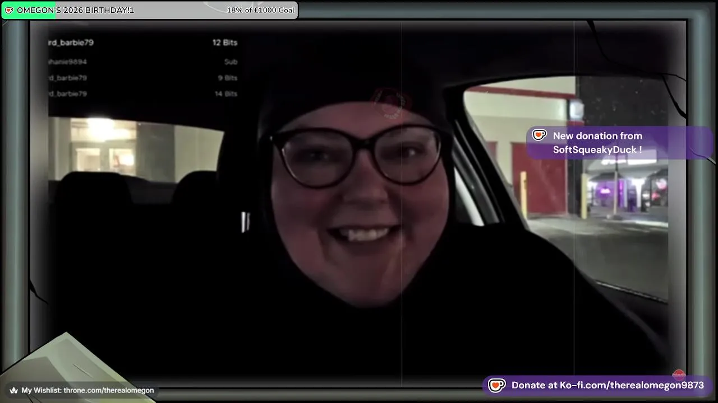Click the 14 Bits entry in event list
Image resolution: width=718 pixels, height=403 pixels.
coord(226,93)
